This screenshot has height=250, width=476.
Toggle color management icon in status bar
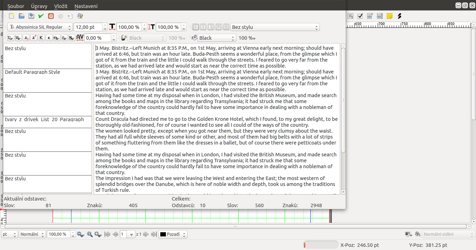tap(408, 234)
